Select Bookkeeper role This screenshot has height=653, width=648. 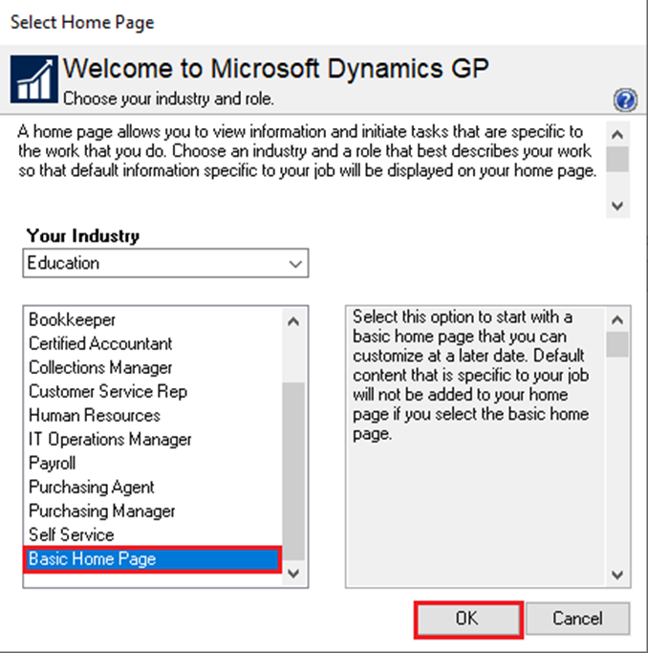pos(153,320)
